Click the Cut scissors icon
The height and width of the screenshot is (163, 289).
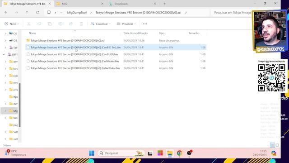click(28, 24)
